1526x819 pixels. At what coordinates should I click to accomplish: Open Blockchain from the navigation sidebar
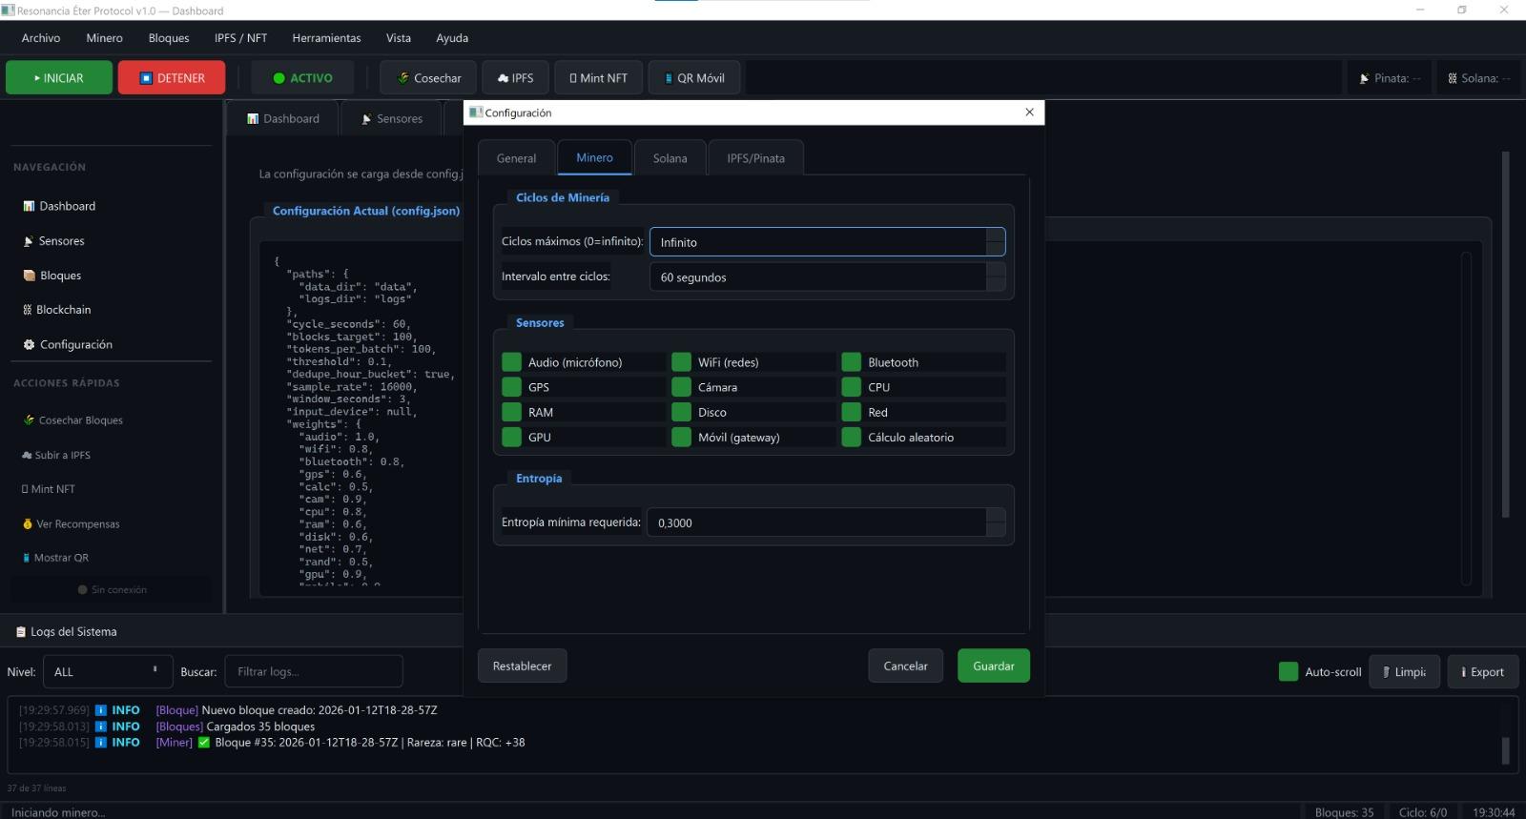[63, 310]
